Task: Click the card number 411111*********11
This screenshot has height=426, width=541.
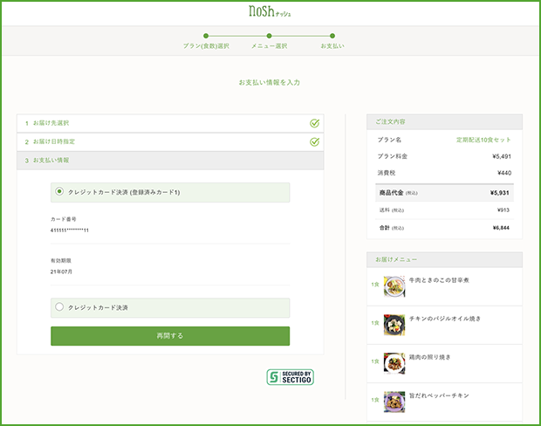Action: (x=69, y=230)
